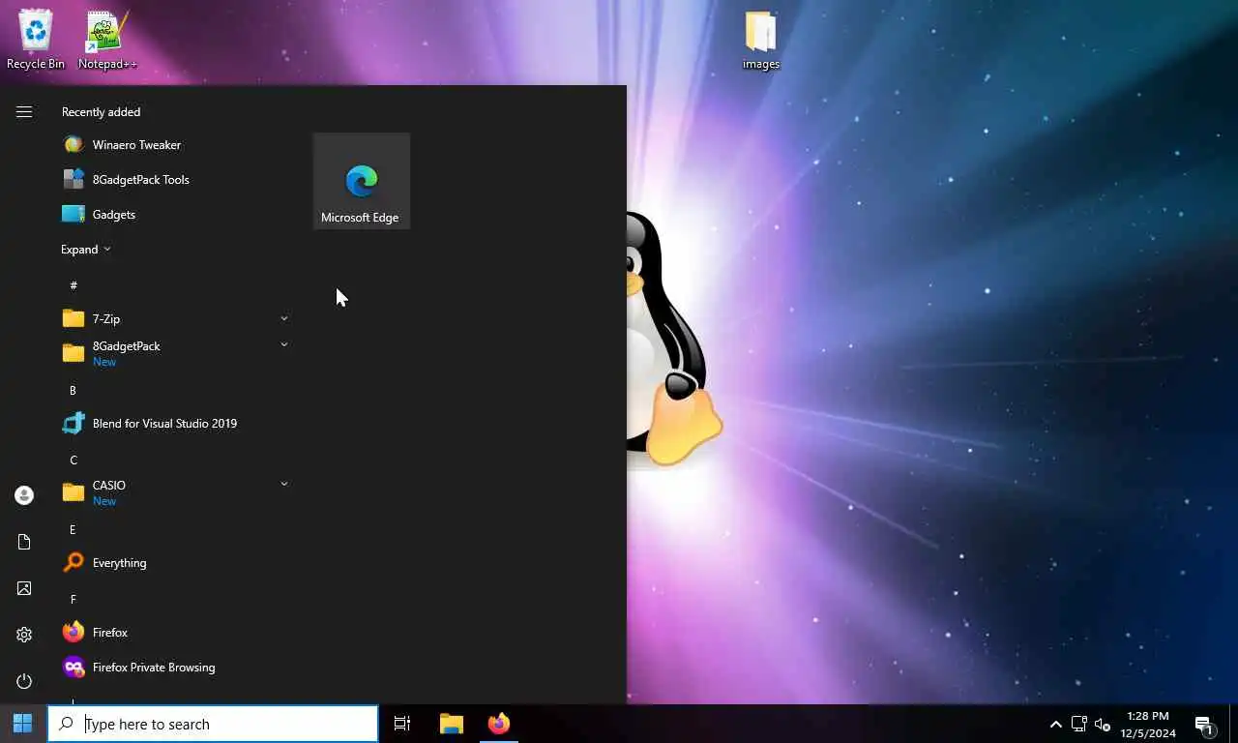Image resolution: width=1238 pixels, height=743 pixels.
Task: Click Expand under recently added
Action: [86, 250]
